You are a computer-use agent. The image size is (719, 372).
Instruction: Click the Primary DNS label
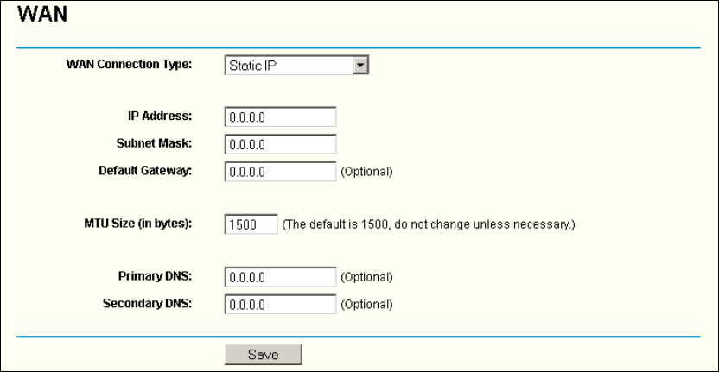[x=155, y=277]
